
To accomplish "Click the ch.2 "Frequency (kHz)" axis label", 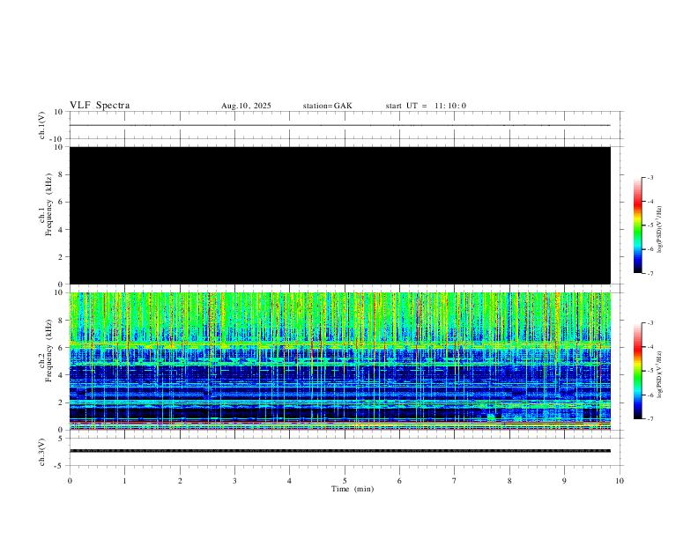I will (48, 351).
